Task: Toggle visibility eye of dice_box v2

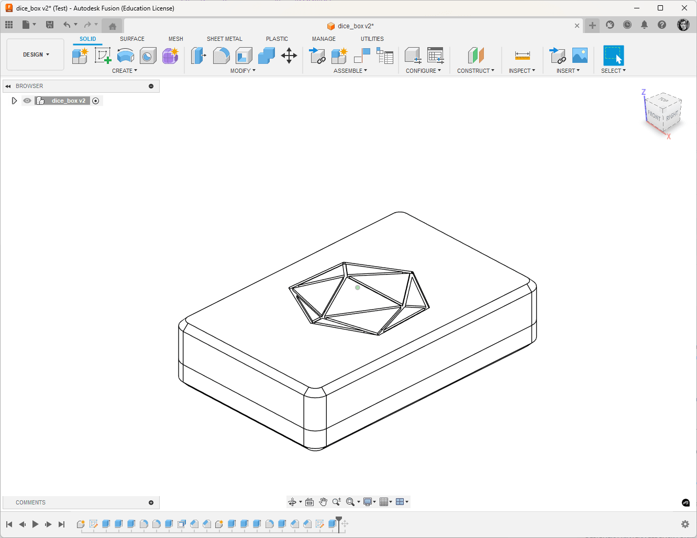Action: (x=27, y=101)
